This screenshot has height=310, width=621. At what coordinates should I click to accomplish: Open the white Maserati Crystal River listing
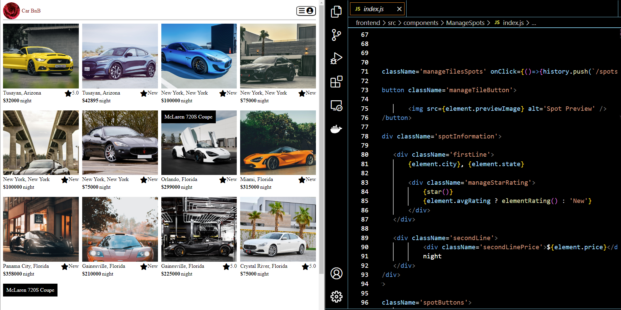(278, 229)
